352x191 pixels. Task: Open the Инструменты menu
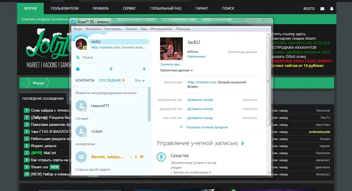161,29
